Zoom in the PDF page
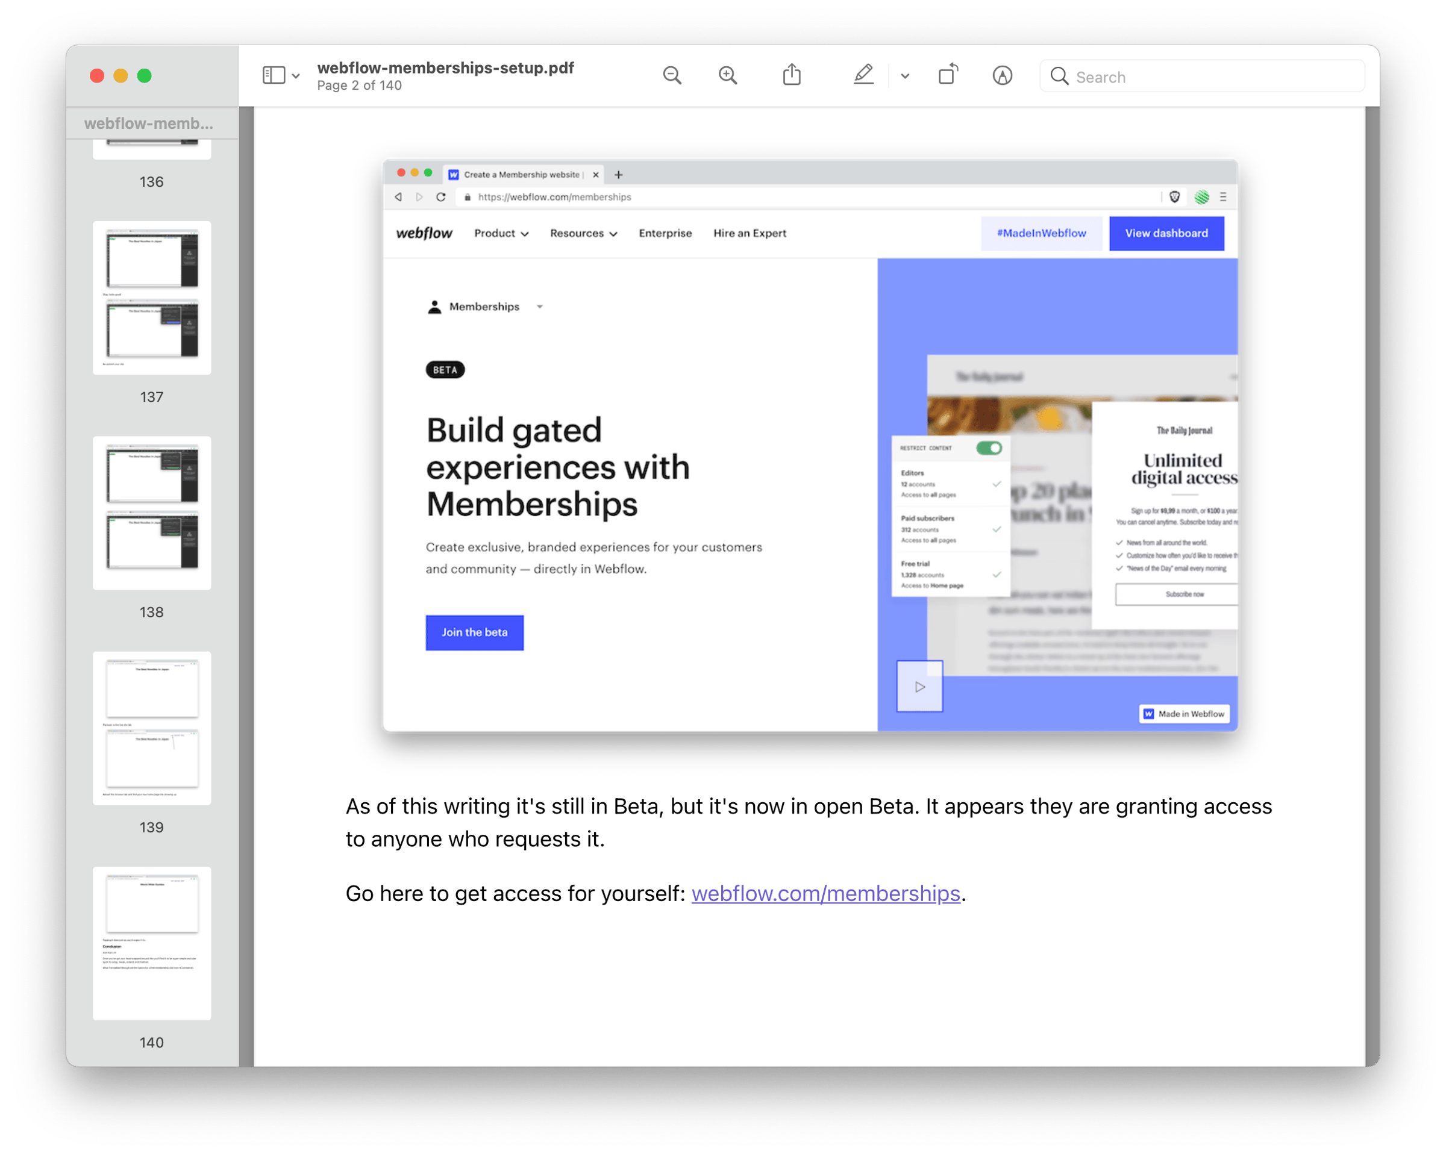Image resolution: width=1446 pixels, height=1154 pixels. point(728,75)
